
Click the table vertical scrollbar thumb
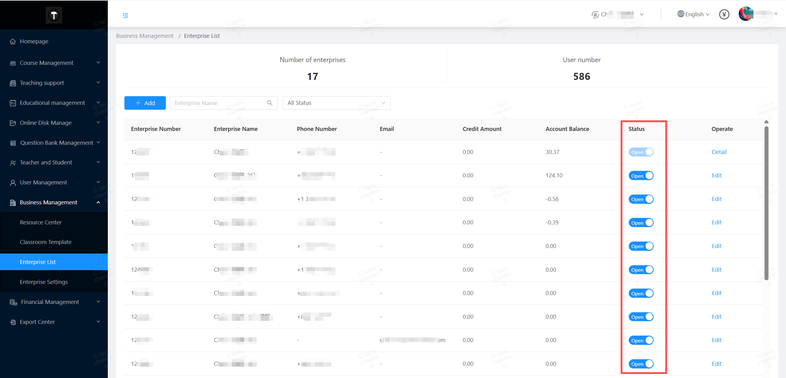(766, 203)
